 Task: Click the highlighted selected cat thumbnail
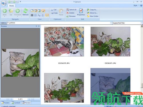(x=110, y=86)
